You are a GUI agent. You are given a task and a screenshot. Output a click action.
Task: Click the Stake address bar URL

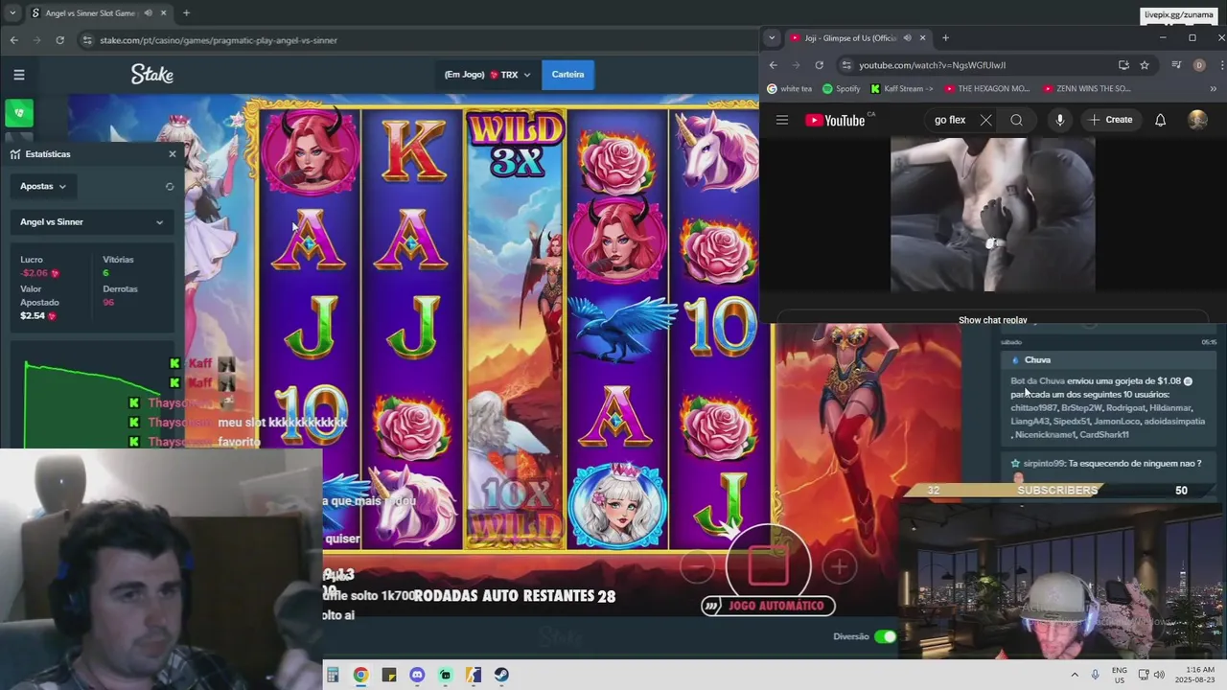[219, 40]
